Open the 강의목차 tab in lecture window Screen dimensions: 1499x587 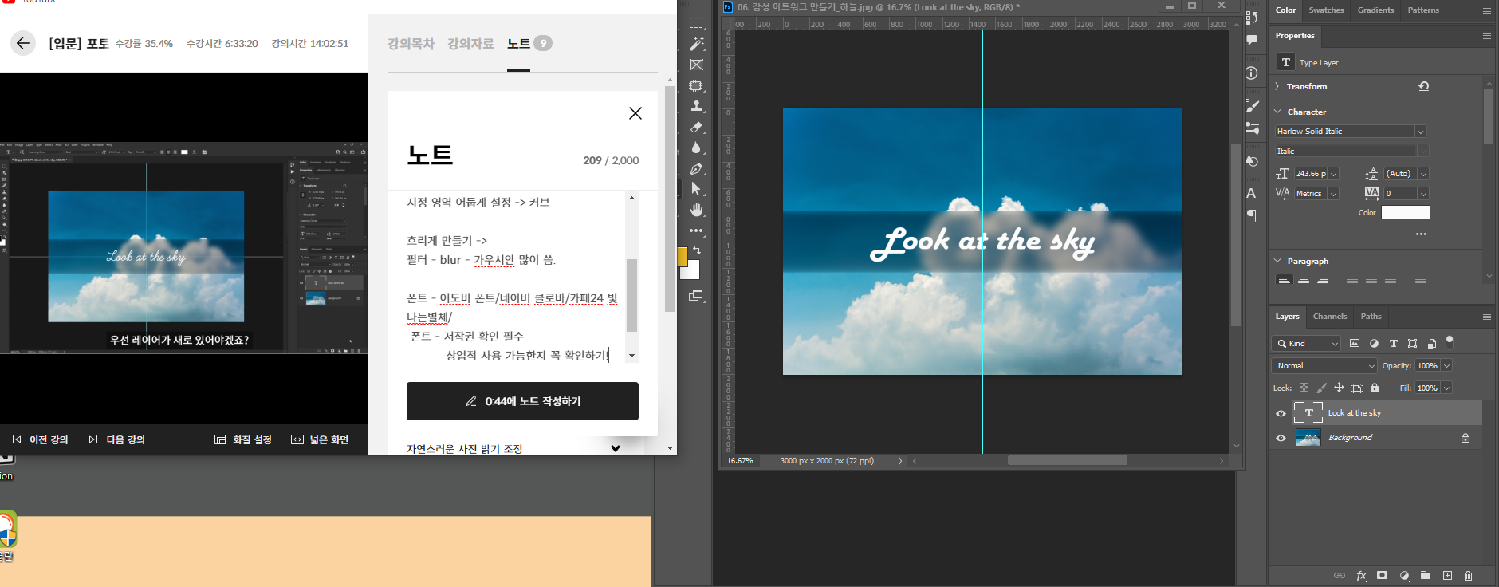(411, 44)
